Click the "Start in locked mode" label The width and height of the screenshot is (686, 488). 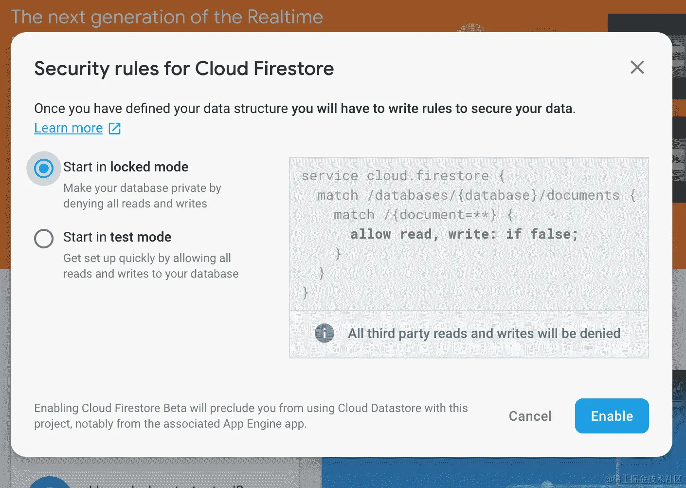pos(126,167)
